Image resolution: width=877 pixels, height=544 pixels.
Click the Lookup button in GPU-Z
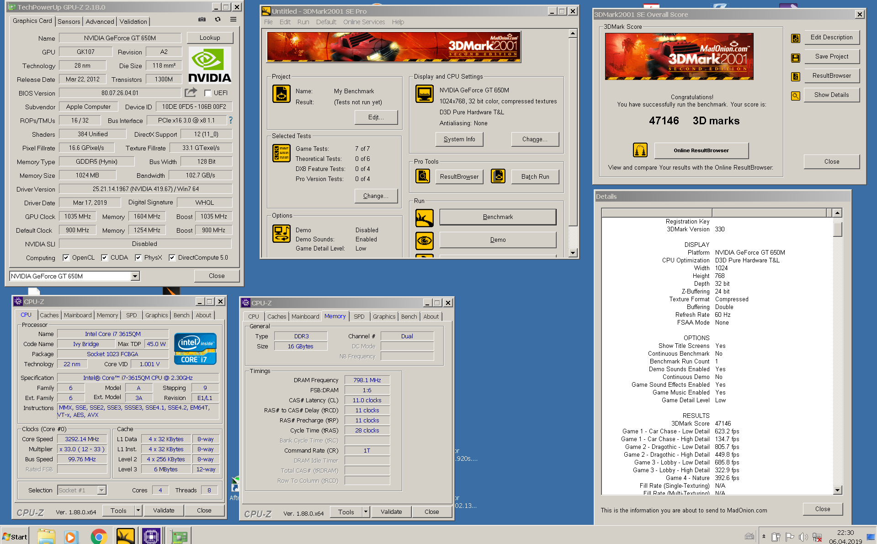[x=210, y=37]
